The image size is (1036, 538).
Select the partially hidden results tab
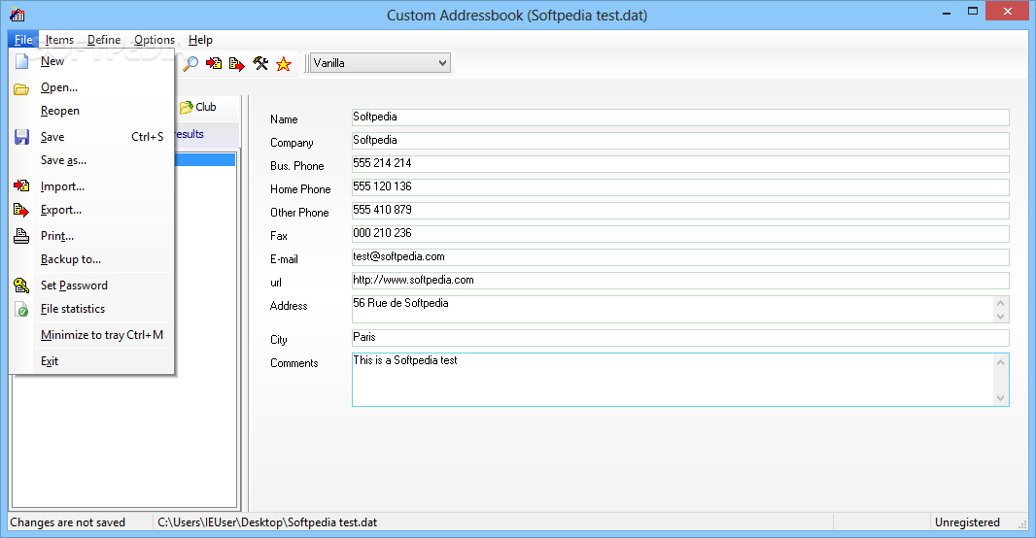[190, 134]
